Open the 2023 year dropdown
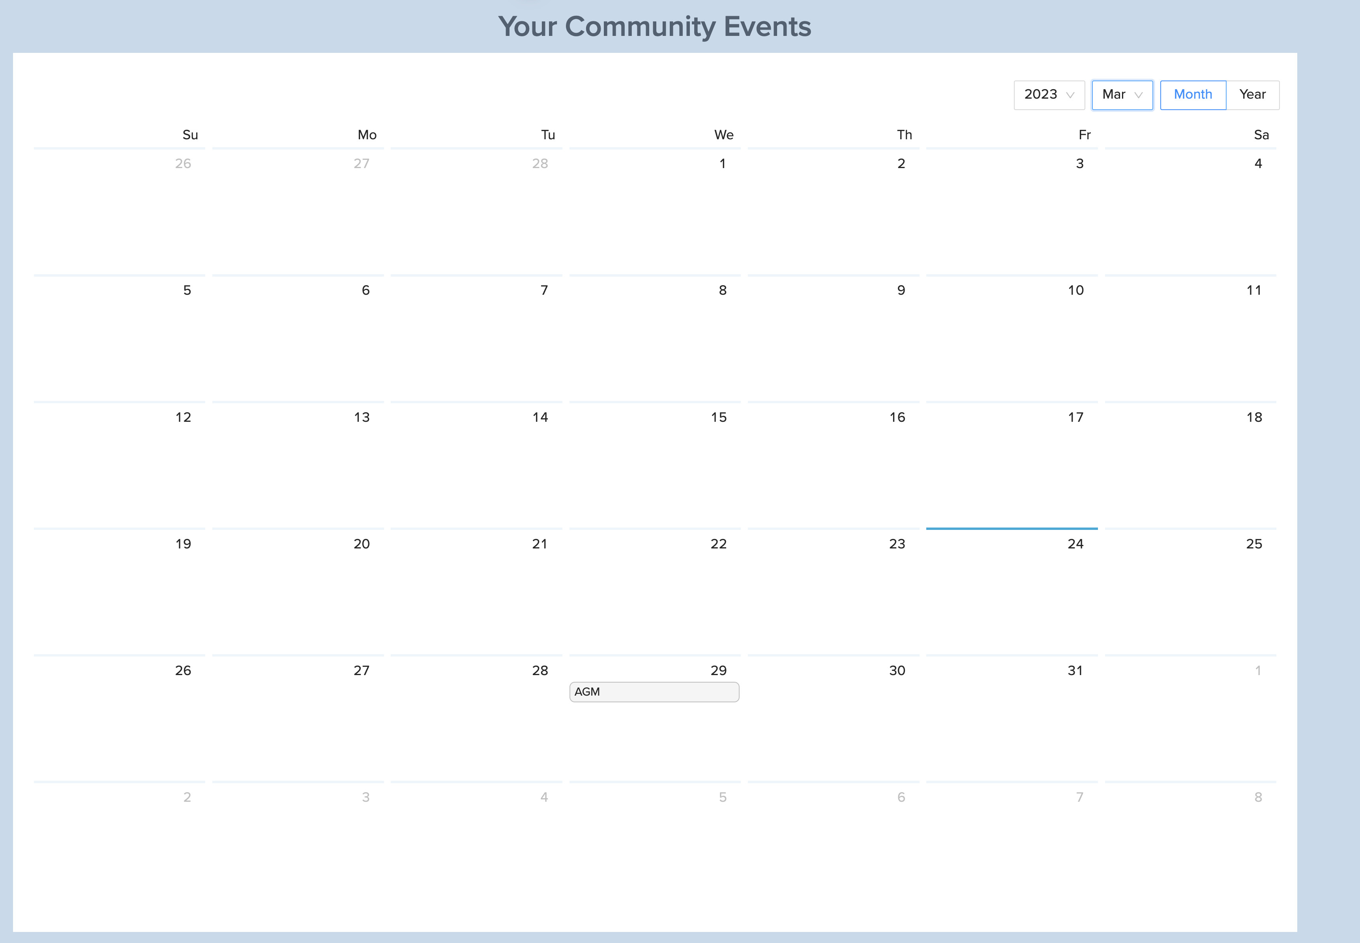This screenshot has width=1360, height=943. pos(1049,95)
